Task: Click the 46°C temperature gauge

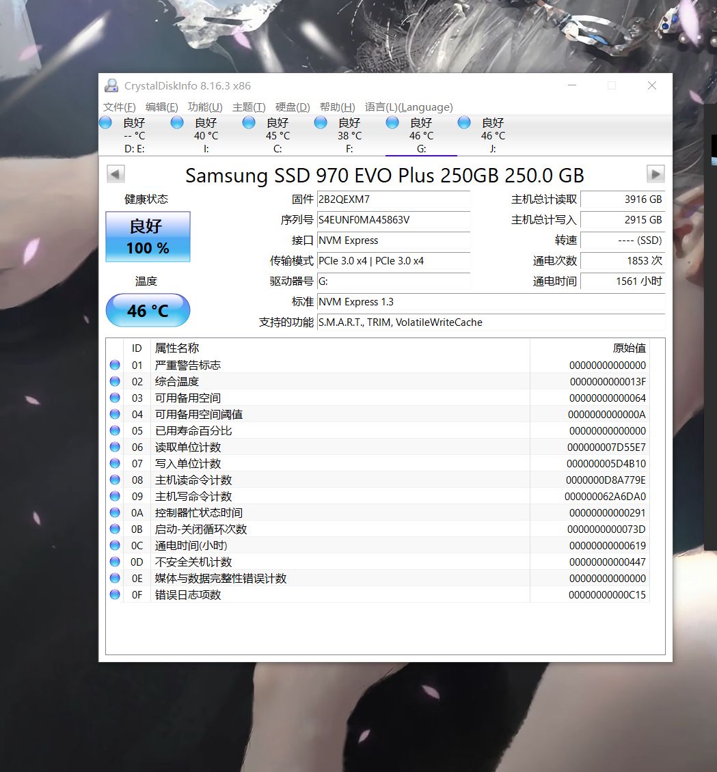Action: [147, 310]
